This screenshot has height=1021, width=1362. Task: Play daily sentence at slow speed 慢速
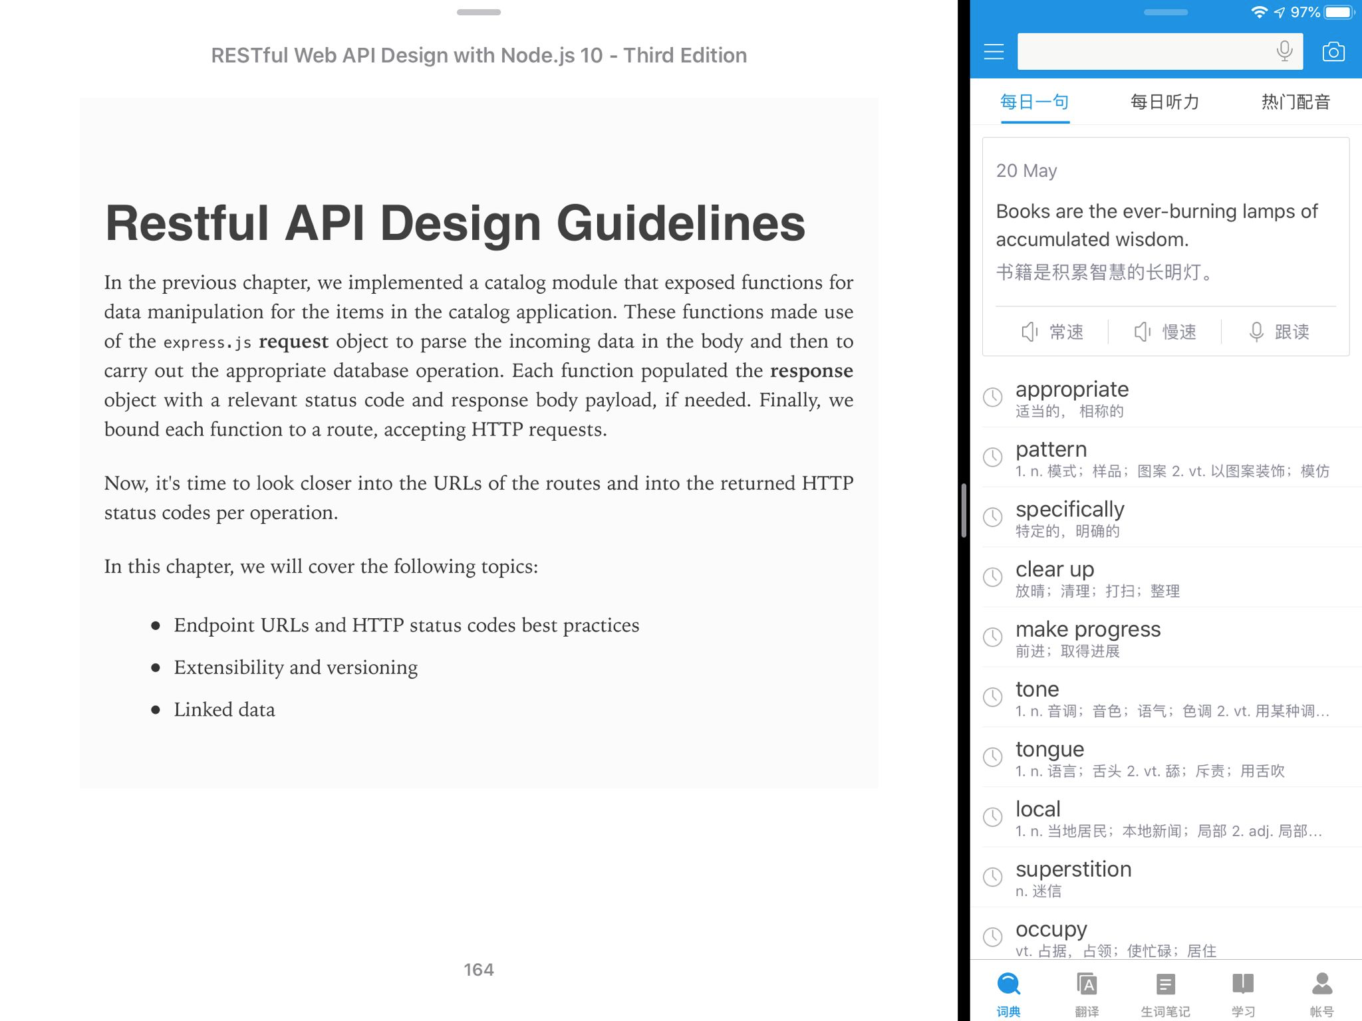click(x=1165, y=332)
